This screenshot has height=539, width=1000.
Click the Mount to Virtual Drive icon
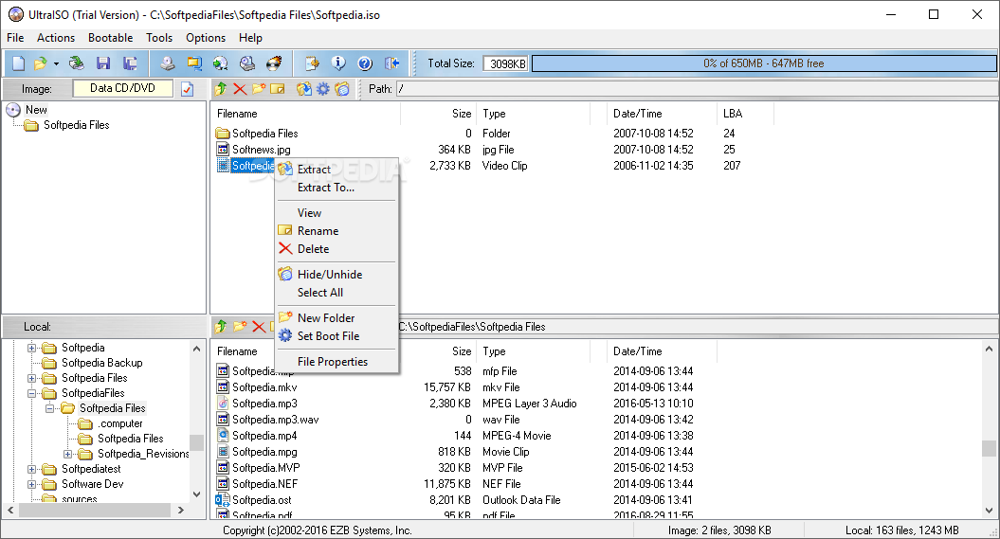tap(247, 63)
